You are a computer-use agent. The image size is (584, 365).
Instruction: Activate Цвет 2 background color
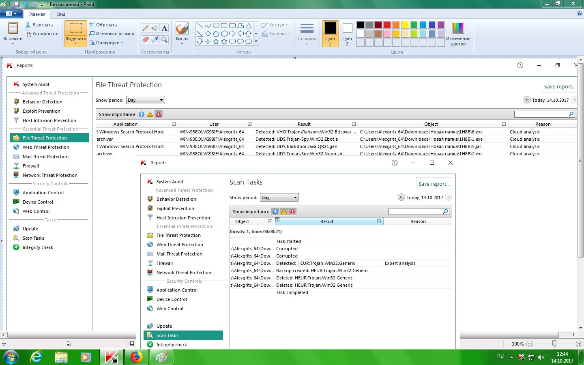[x=347, y=33]
